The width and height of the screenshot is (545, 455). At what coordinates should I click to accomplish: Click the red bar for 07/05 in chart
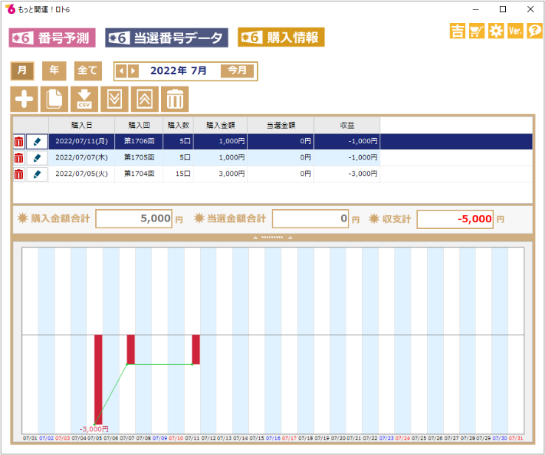tap(98, 380)
